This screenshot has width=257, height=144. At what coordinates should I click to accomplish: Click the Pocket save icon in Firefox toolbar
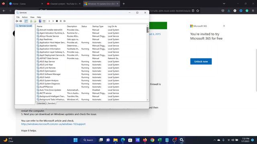223,11
